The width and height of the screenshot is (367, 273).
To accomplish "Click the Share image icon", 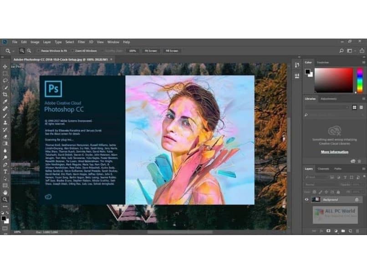I will coord(362,51).
